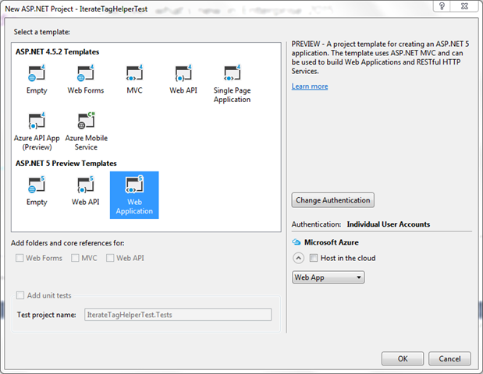Toggle the MVC core references checkbox

[75, 258]
